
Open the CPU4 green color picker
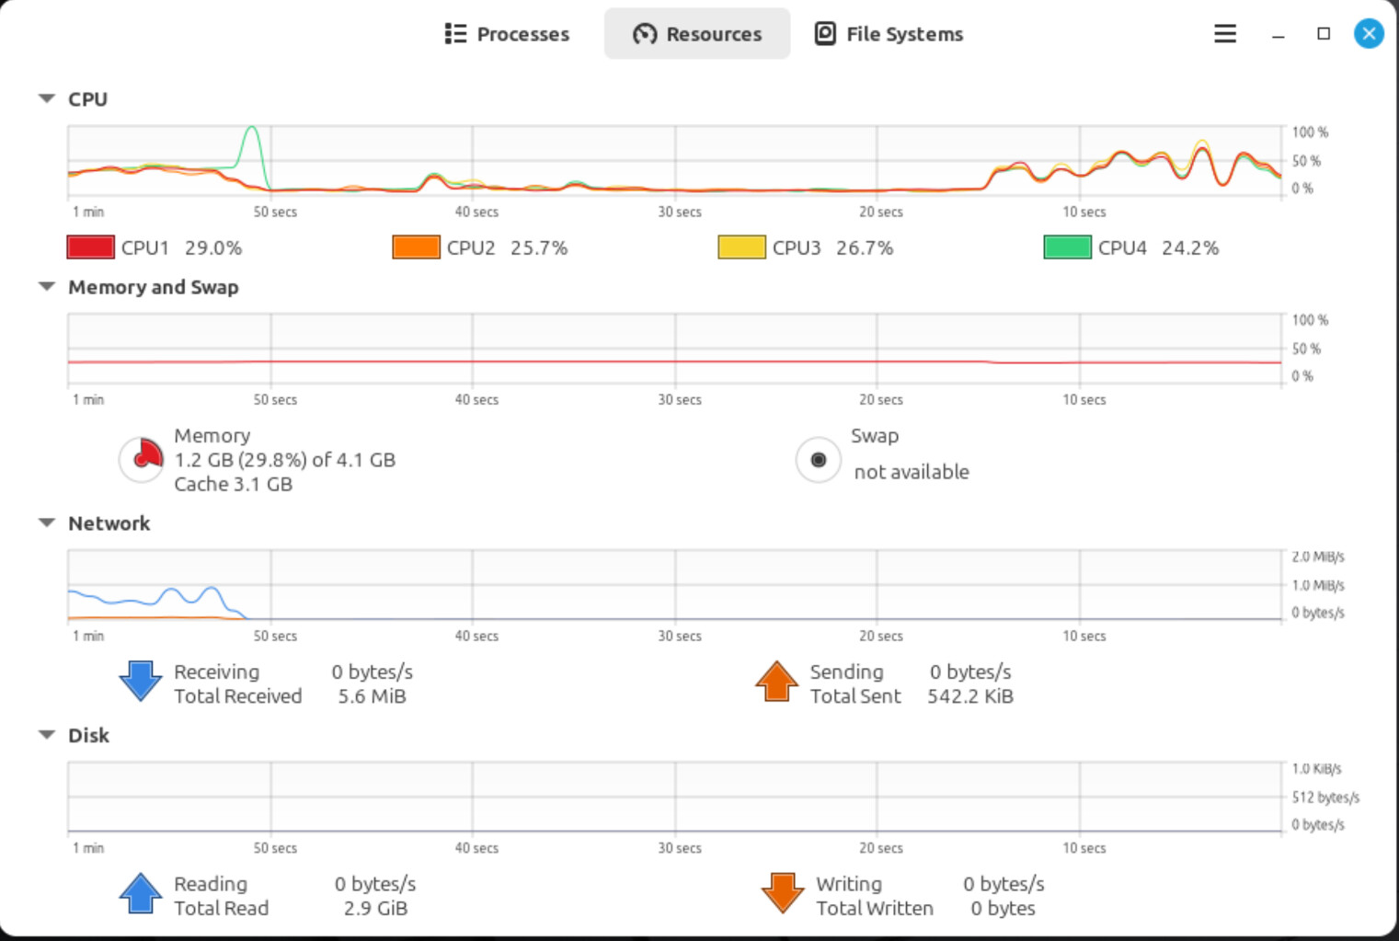coord(1067,247)
